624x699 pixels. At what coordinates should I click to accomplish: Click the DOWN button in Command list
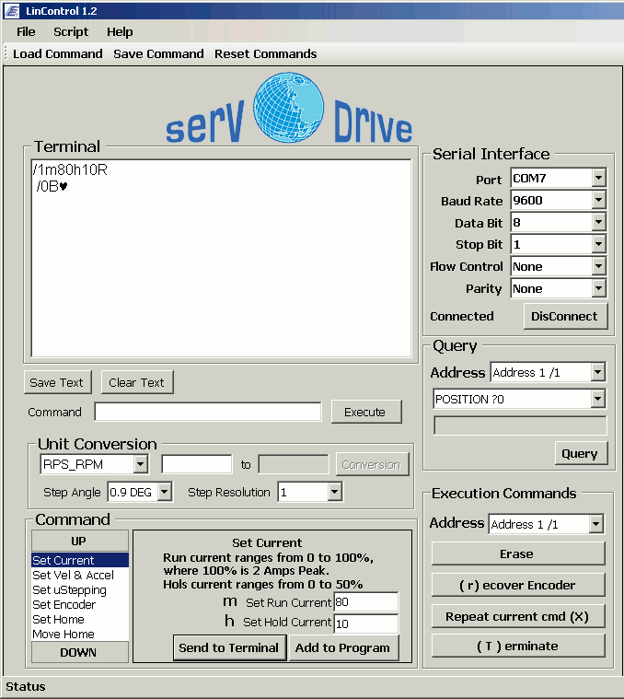pos(80,652)
